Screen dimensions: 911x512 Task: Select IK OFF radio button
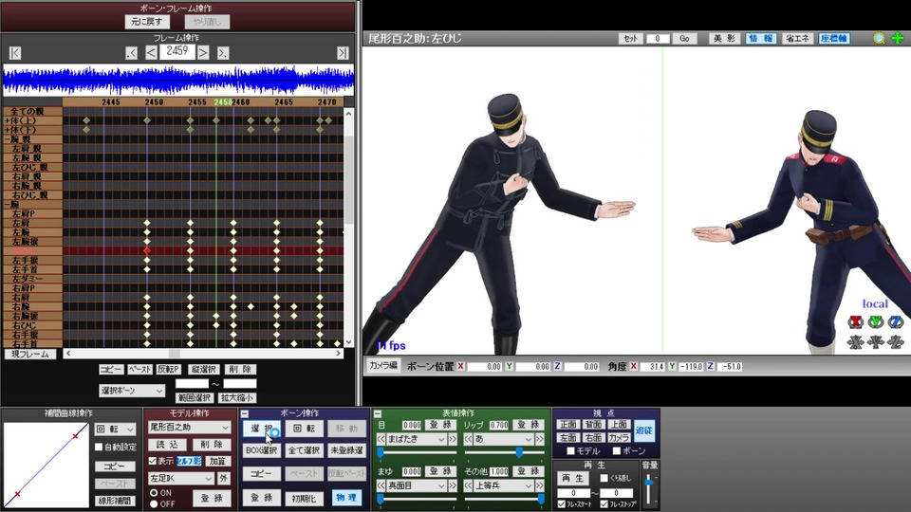(154, 503)
